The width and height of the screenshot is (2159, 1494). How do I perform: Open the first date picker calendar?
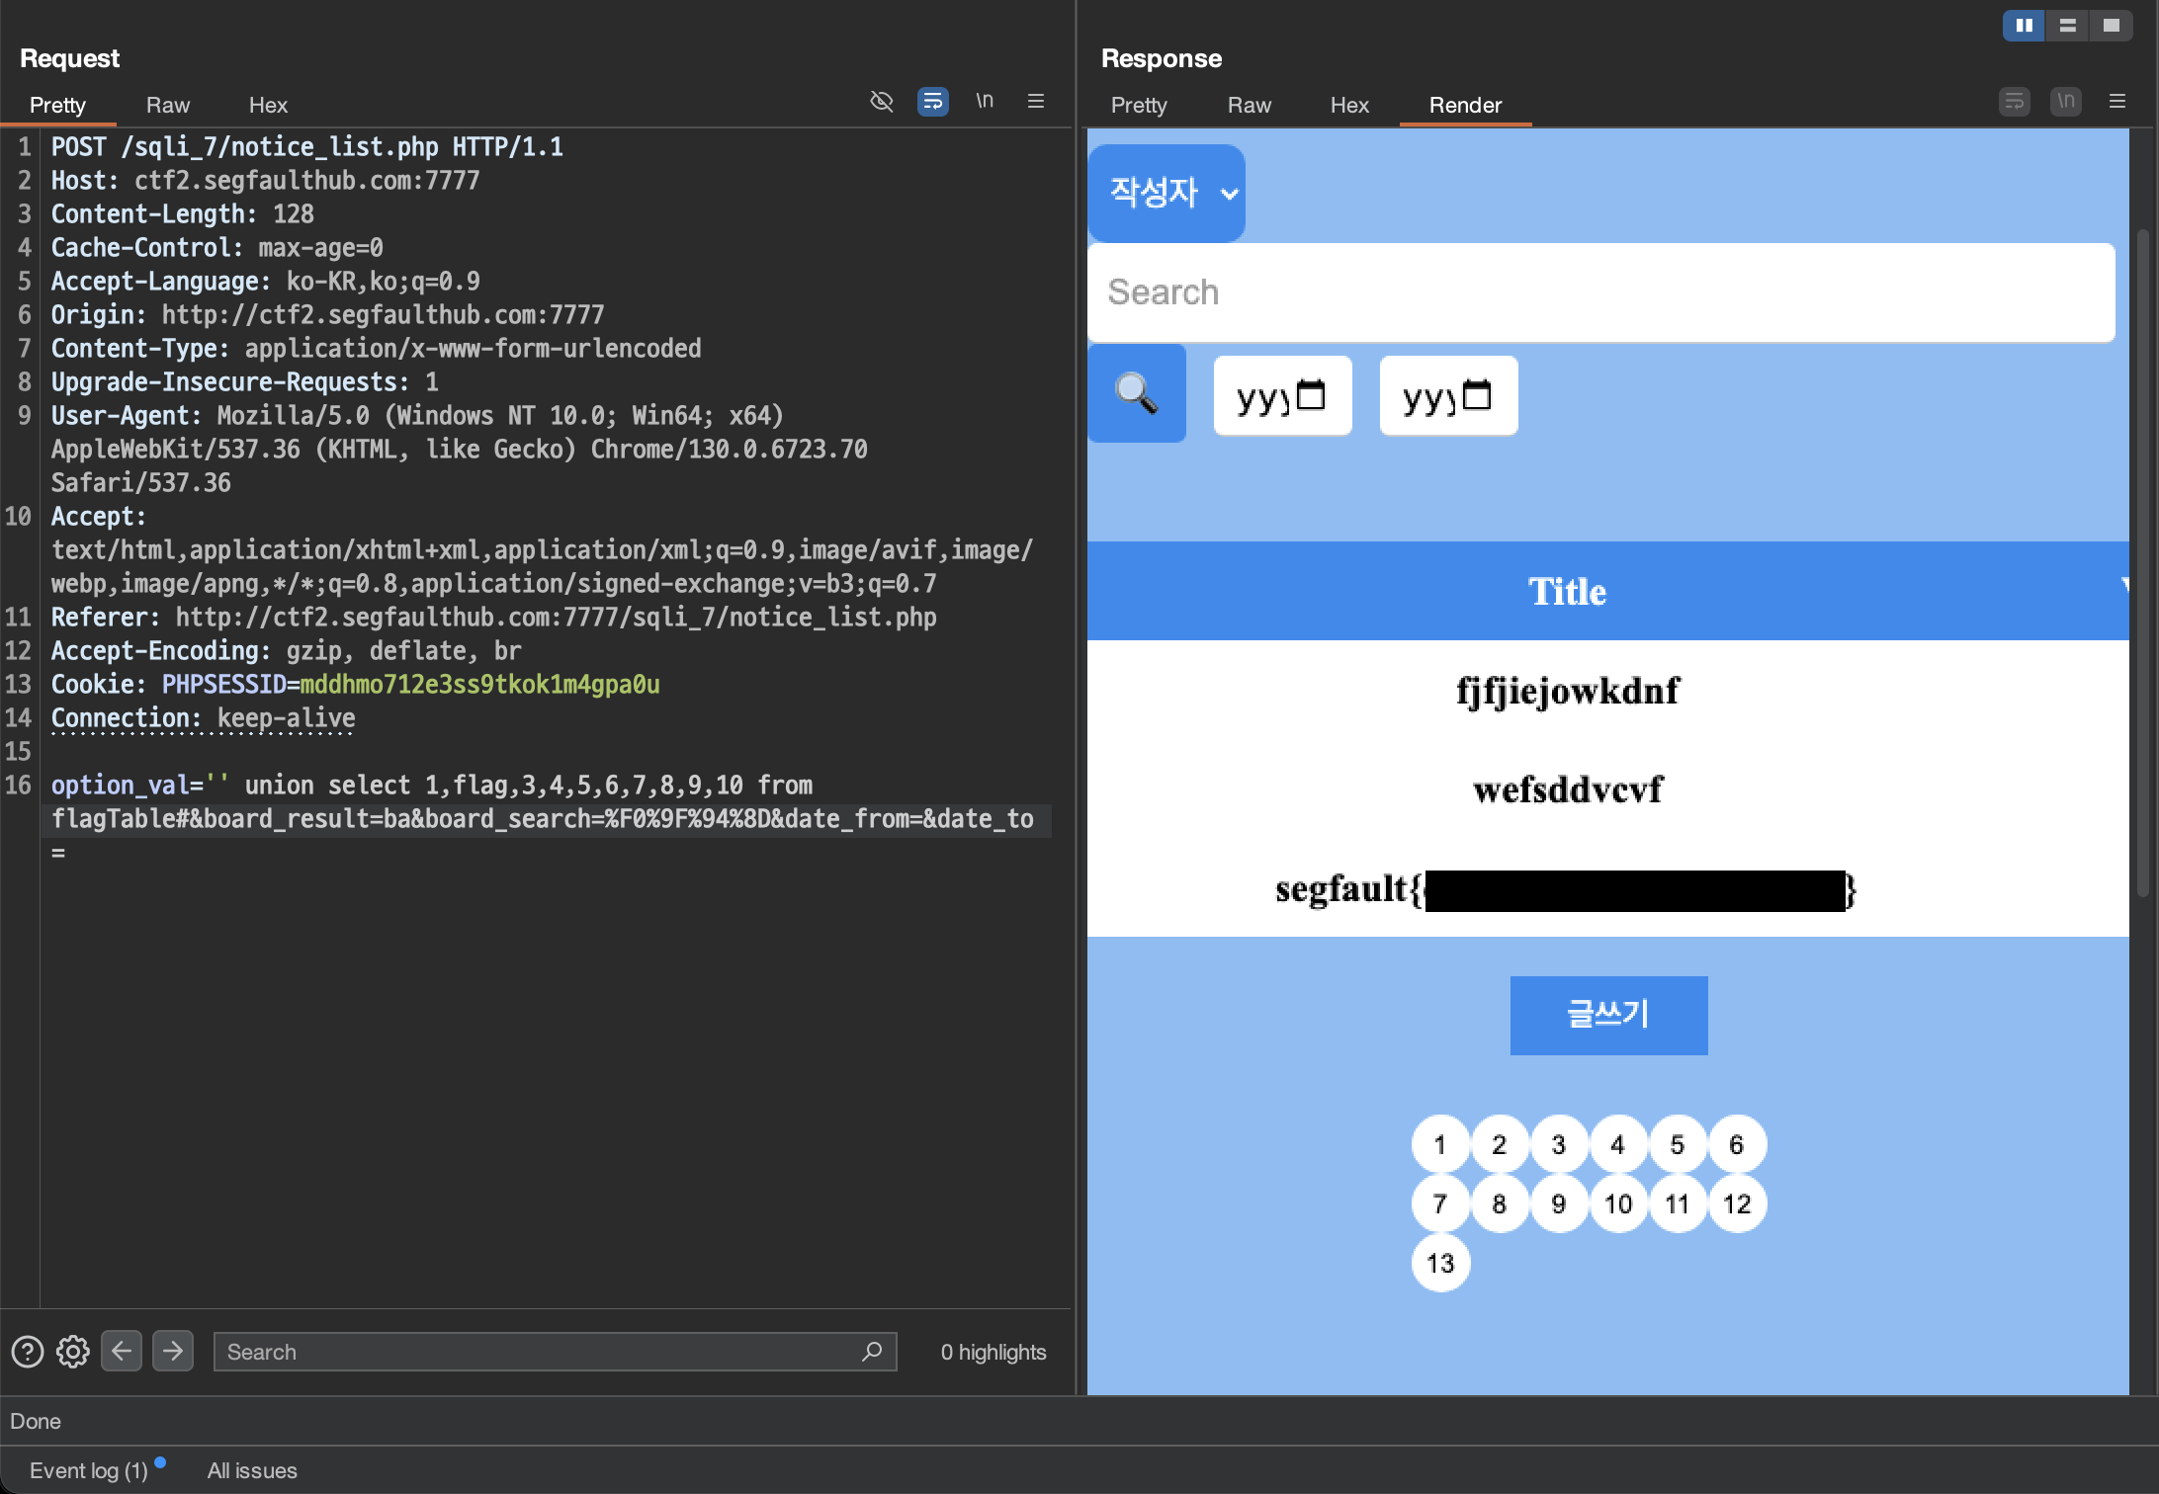(1311, 395)
